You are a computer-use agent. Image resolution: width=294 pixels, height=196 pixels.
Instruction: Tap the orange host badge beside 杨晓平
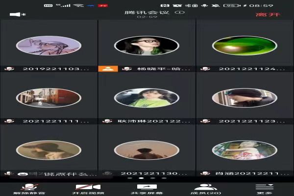point(108,69)
